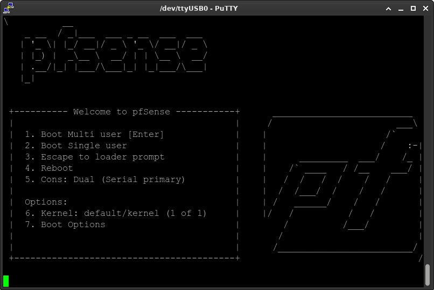Maximize the PuTTY window
The image size is (434, 290).
click(x=413, y=9)
